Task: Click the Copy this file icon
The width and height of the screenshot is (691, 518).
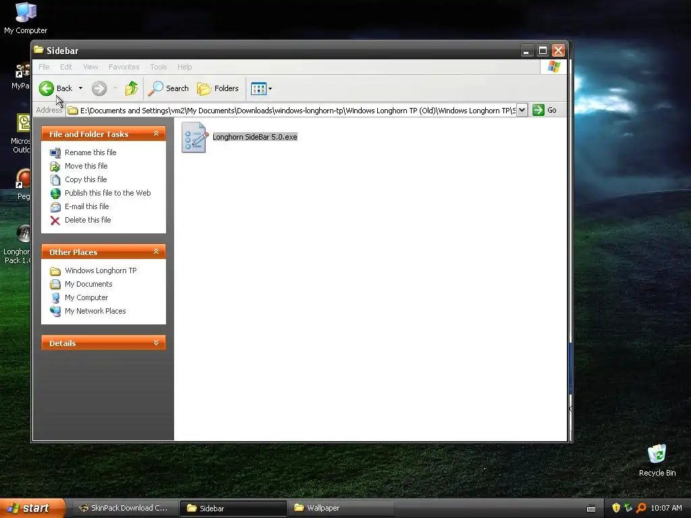Action: (55, 179)
